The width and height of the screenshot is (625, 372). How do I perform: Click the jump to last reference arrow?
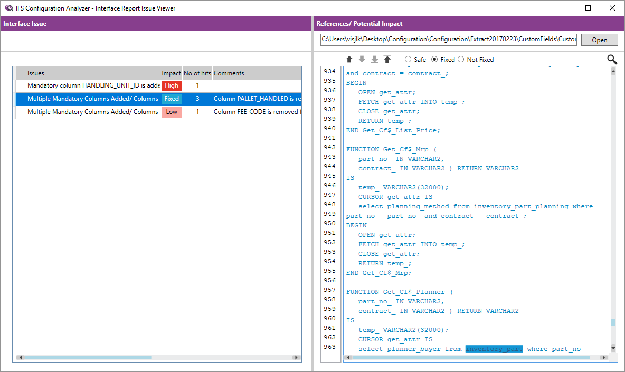pyautogui.click(x=375, y=60)
